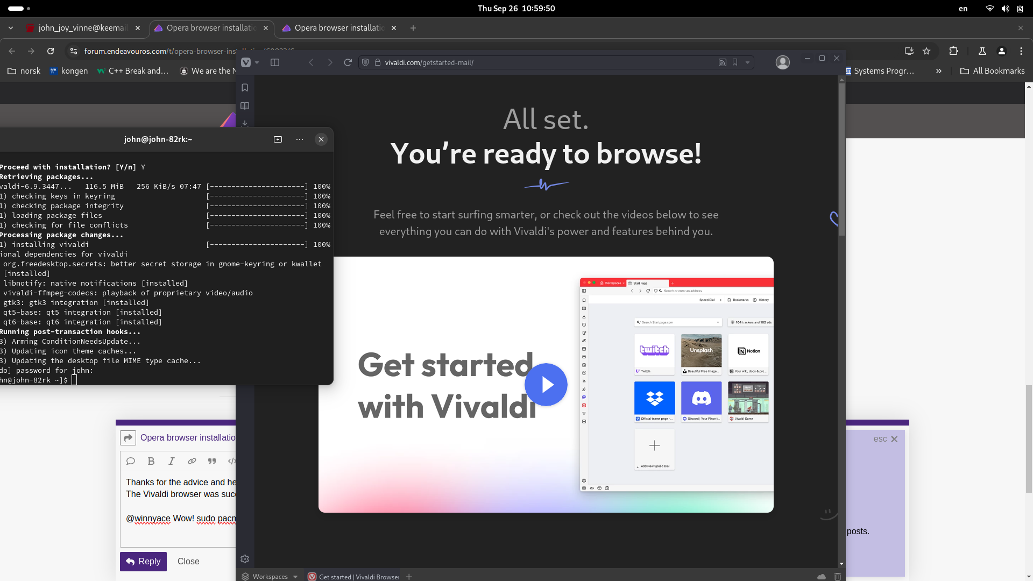Viewport: 1033px width, 581px height.
Task: Click Chrome back arrow
Action: (12, 51)
